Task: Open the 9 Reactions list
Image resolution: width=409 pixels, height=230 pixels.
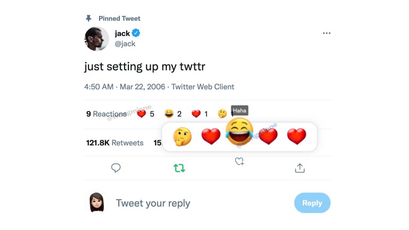Action: (106, 113)
